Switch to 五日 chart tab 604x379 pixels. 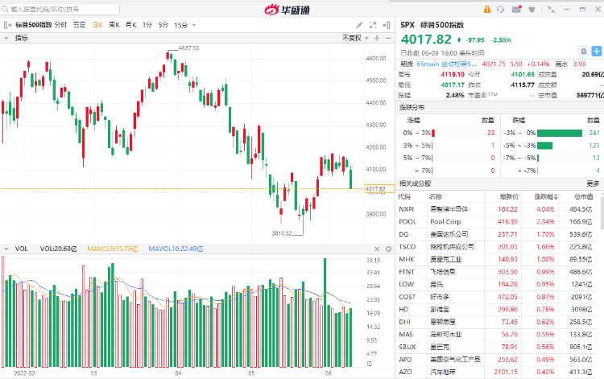coord(79,25)
